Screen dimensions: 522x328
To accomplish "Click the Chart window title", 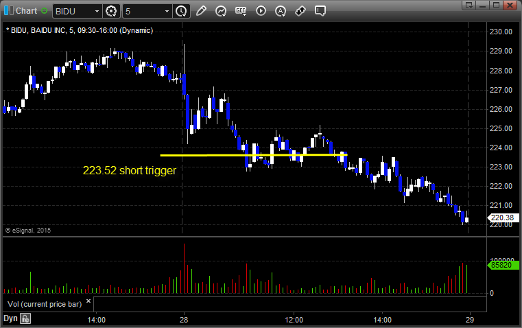I will tap(27, 11).
